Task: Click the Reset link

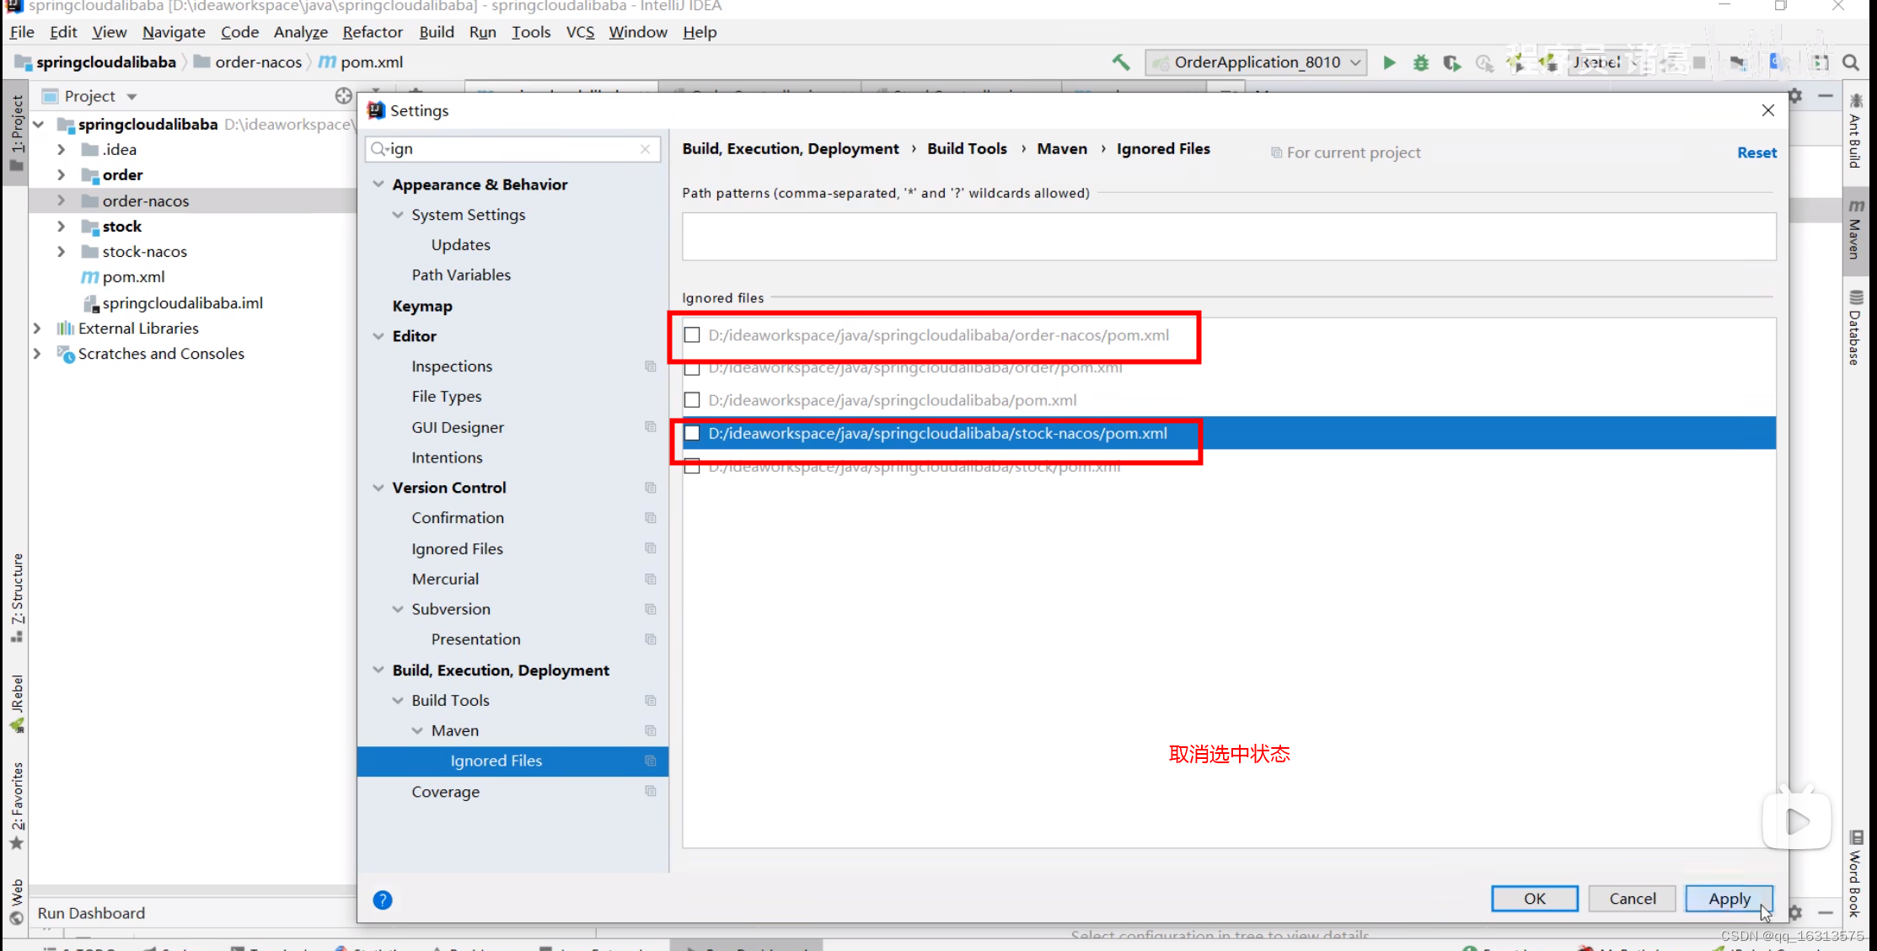Action: tap(1756, 152)
